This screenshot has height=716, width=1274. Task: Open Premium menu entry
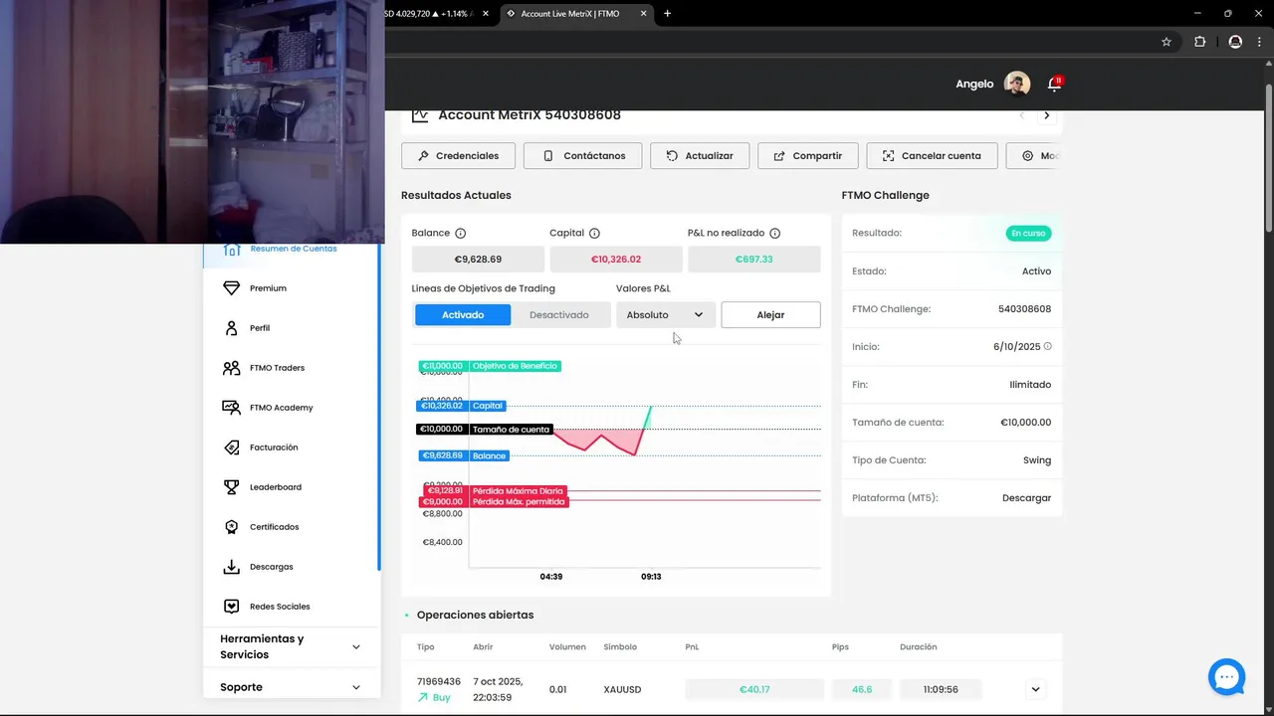pyautogui.click(x=268, y=288)
